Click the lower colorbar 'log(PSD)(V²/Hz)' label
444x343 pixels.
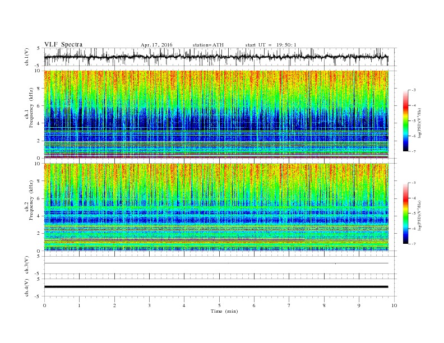420,216
